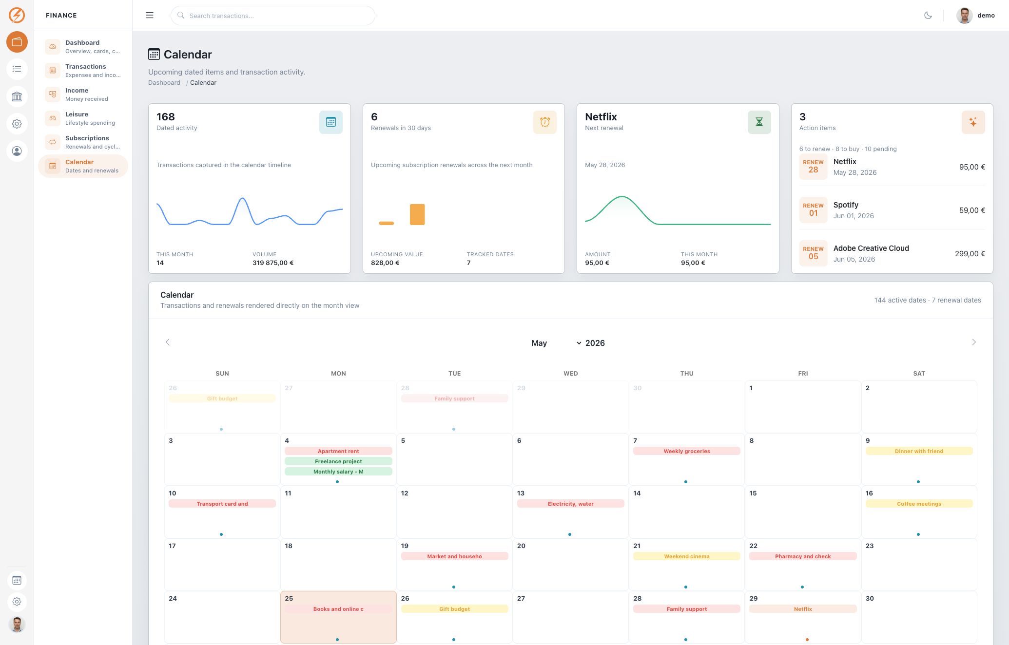The width and height of the screenshot is (1009, 645).
Task: Open Netflix renewal action item
Action: coord(892,167)
